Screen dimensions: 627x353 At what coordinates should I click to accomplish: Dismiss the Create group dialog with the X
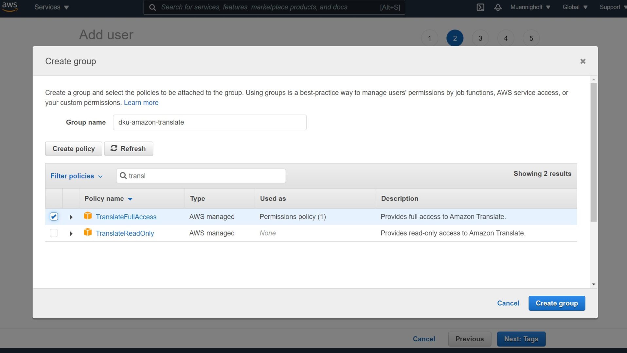583,61
